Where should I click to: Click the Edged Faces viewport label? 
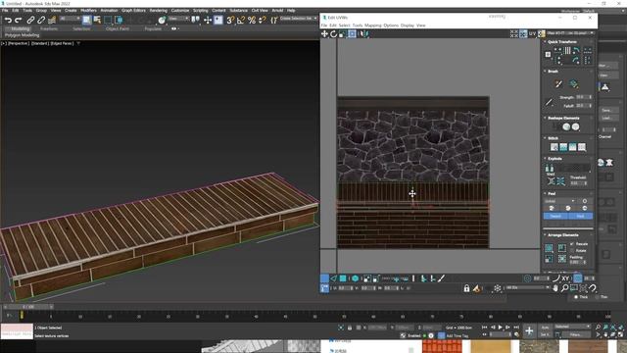point(63,43)
